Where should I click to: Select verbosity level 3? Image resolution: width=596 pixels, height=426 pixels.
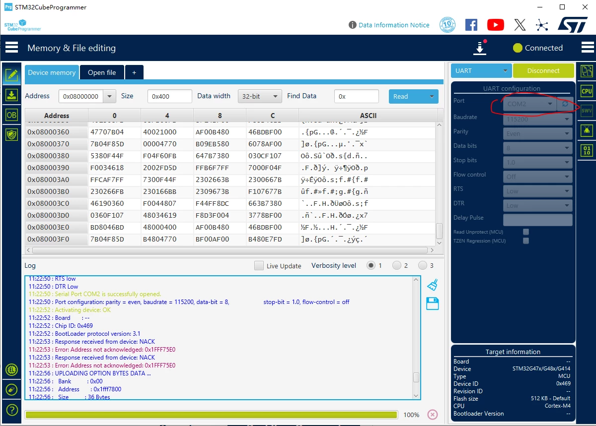tap(422, 265)
